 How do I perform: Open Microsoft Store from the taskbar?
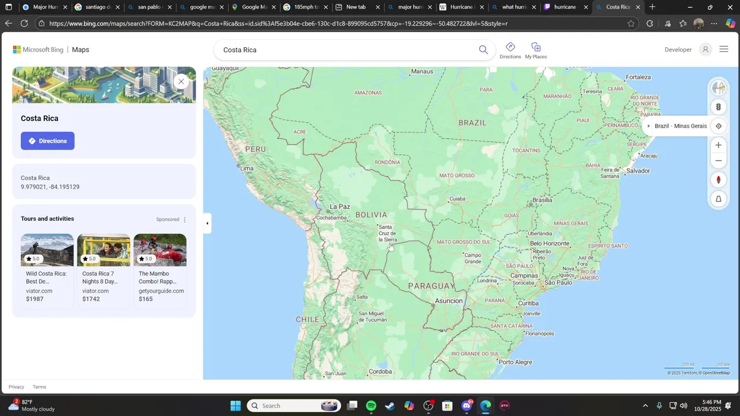coord(447,406)
